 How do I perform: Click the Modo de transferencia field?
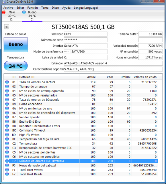click(85, 52)
